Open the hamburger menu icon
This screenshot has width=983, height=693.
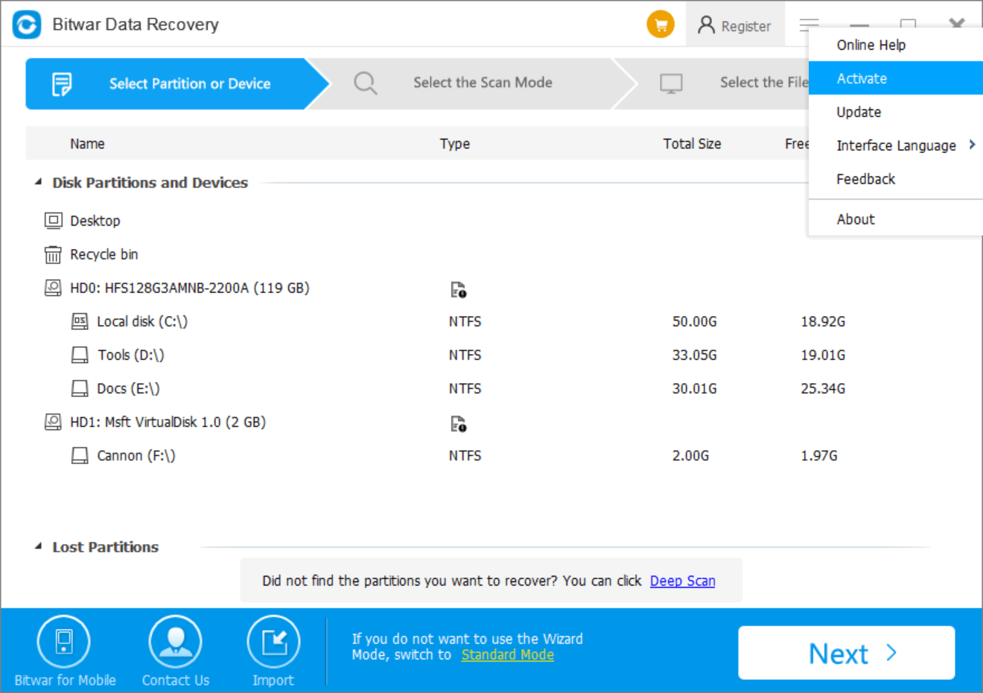pos(809,25)
